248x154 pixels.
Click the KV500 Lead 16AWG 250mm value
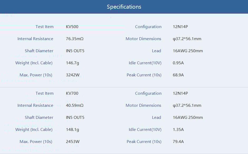click(x=188, y=51)
